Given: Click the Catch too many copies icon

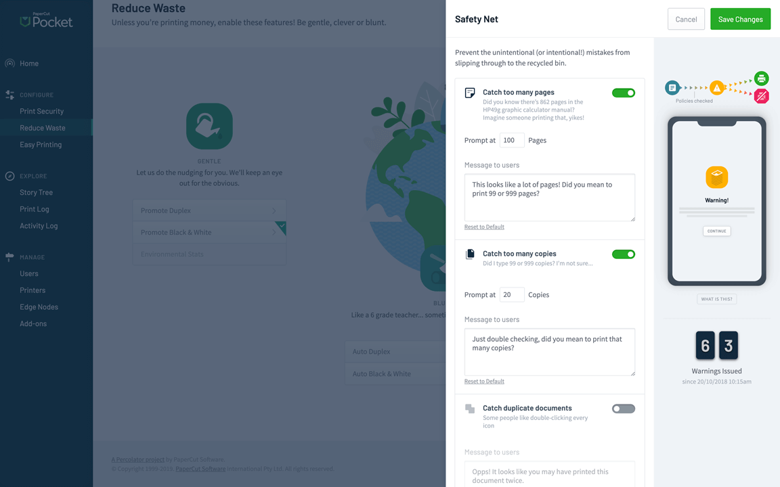Looking at the screenshot, I should (470, 254).
